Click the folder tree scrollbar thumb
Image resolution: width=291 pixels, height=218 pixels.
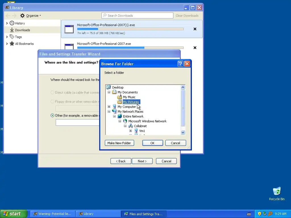click(x=183, y=108)
